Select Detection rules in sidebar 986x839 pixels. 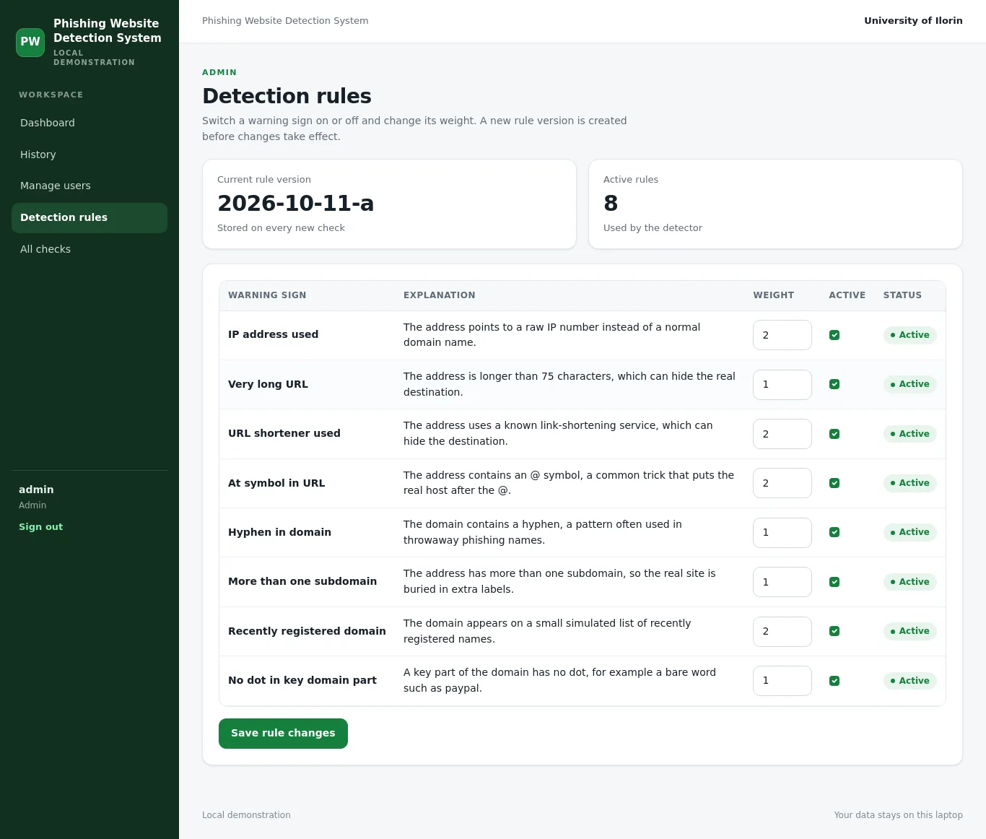click(90, 217)
